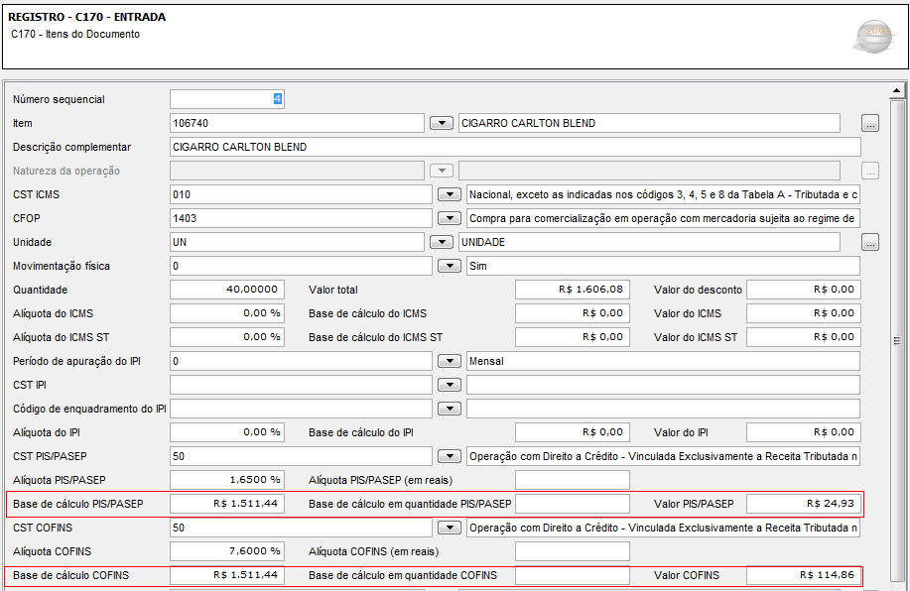Open the Item lookup ellipsis button

870,123
